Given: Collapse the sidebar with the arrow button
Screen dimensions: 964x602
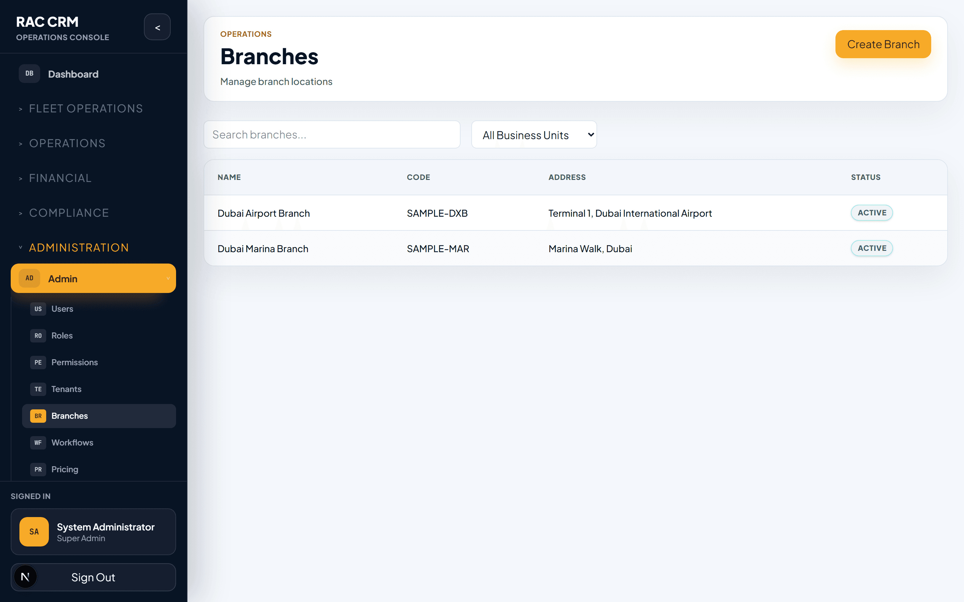Looking at the screenshot, I should tap(157, 27).
